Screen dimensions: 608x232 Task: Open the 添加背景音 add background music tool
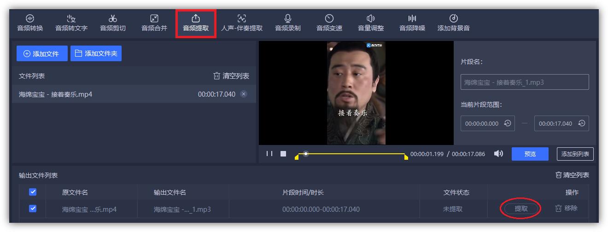[x=454, y=23]
